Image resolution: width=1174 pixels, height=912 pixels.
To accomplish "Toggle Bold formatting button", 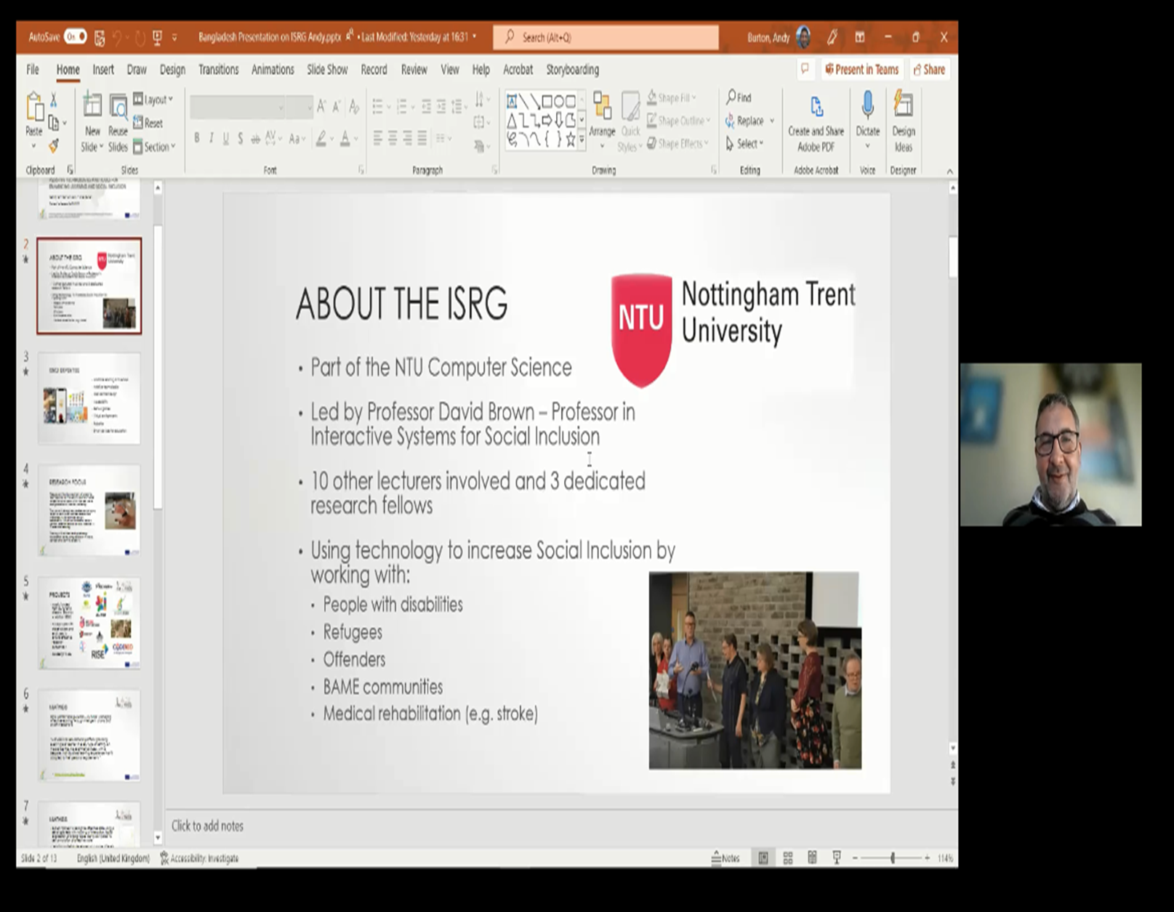I will pyautogui.click(x=196, y=138).
